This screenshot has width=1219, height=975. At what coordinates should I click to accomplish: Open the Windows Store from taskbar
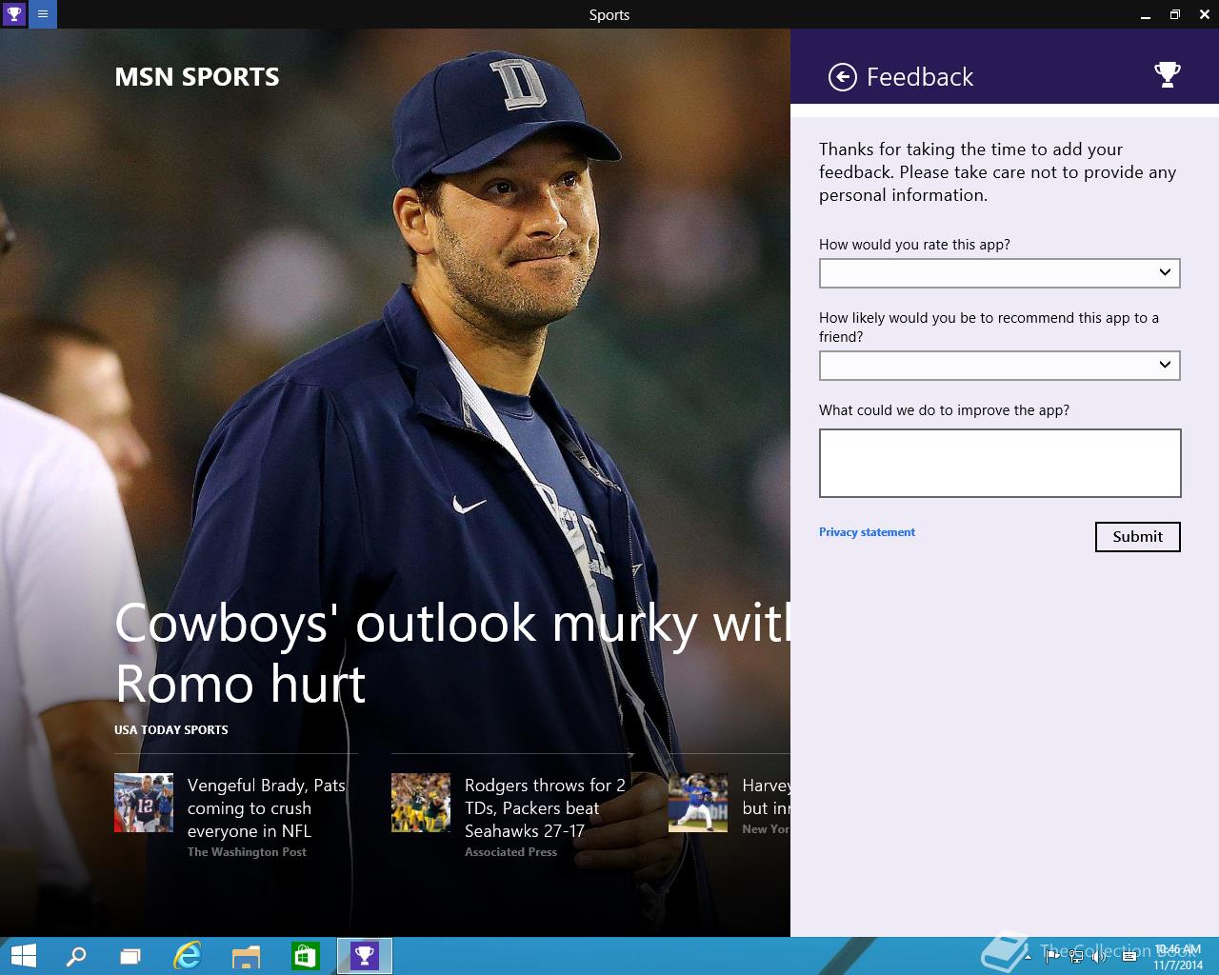point(305,956)
